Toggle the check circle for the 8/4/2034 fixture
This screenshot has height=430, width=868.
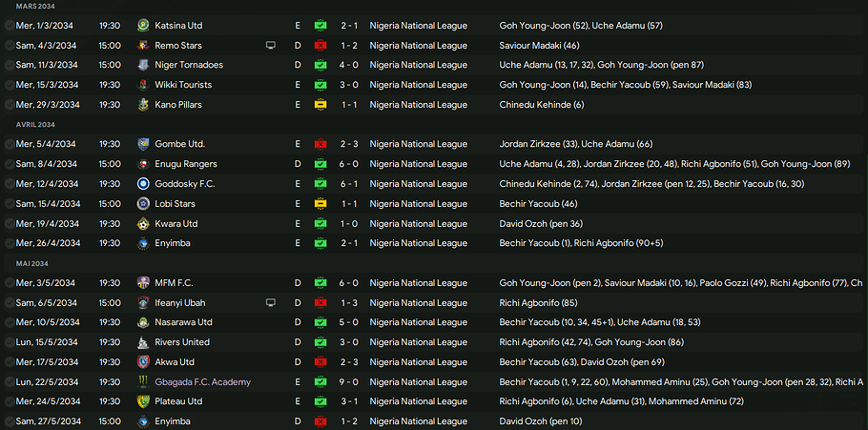[x=9, y=164]
